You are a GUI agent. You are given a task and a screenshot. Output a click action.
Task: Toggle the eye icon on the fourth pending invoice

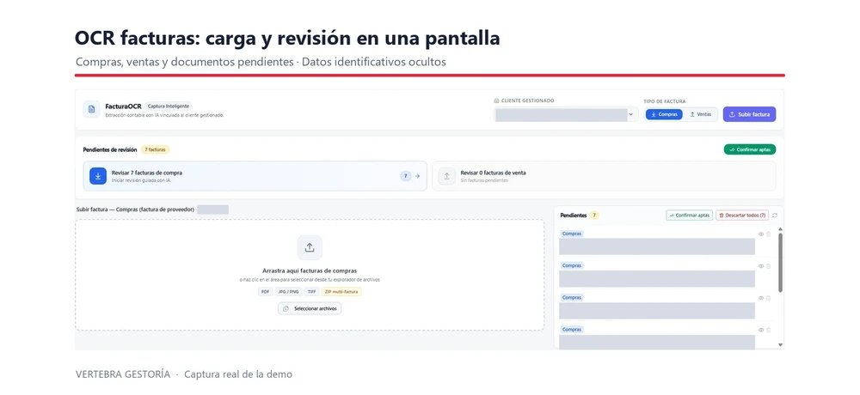coord(761,330)
